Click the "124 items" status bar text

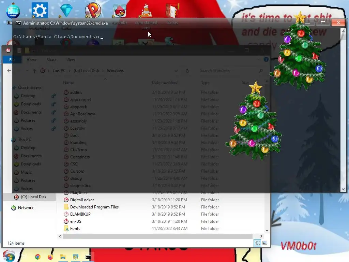click(x=16, y=243)
